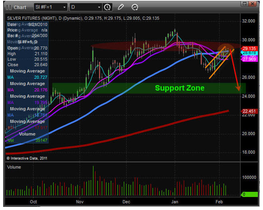The height and width of the screenshot is (210, 263).
Task: Click the Chart panel grip icon
Action: tap(8, 7)
